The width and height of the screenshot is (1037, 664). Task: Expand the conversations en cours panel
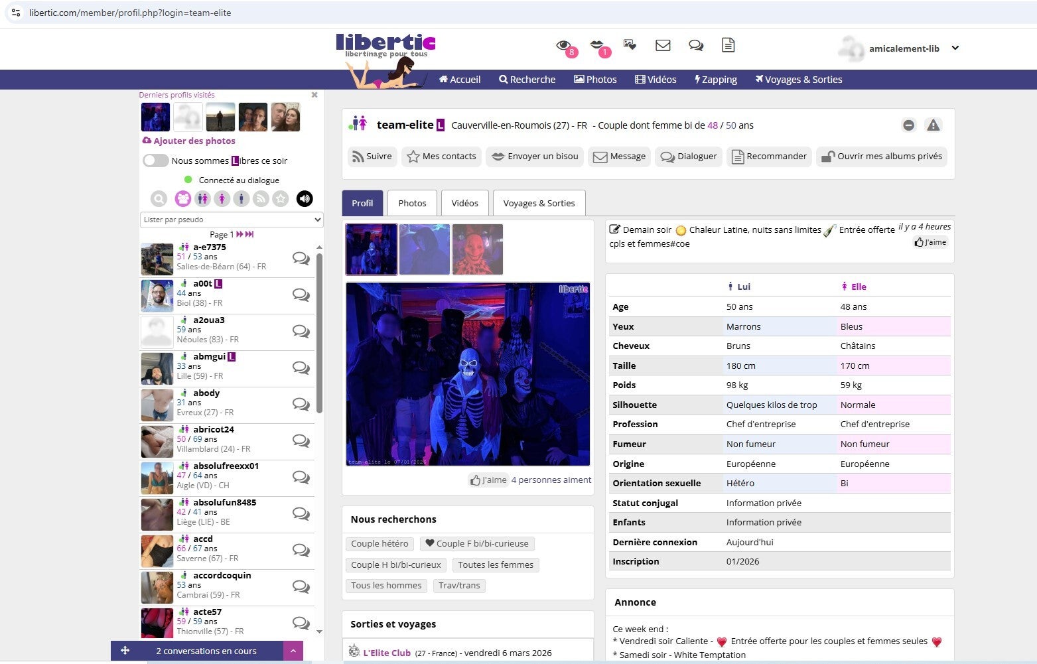click(293, 651)
